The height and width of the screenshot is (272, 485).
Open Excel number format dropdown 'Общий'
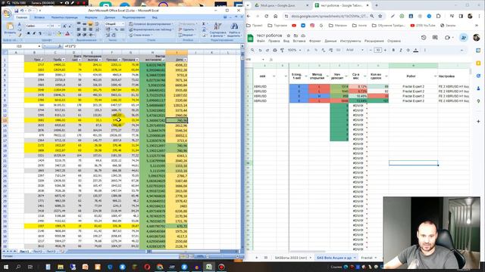[x=123, y=23]
